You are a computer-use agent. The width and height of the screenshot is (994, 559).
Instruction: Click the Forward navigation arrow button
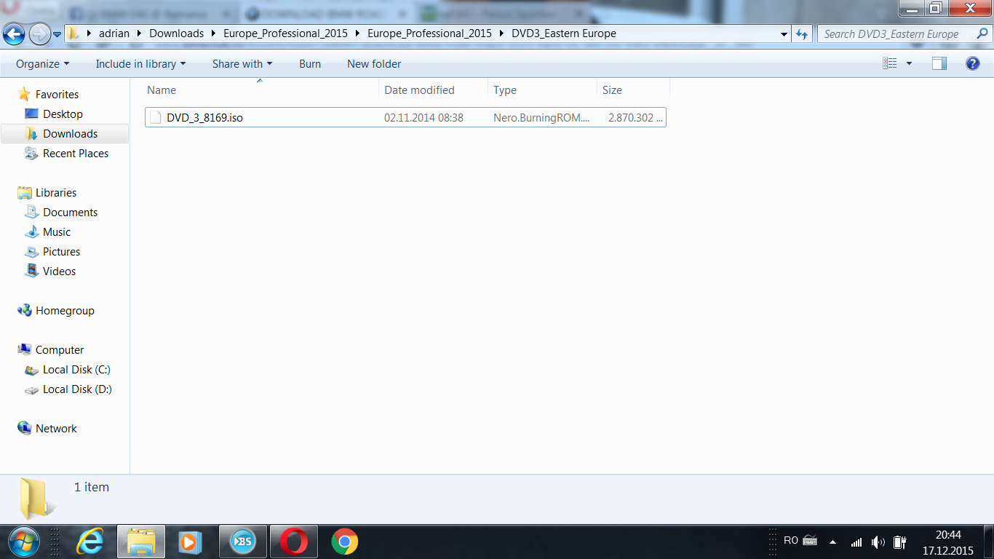39,33
